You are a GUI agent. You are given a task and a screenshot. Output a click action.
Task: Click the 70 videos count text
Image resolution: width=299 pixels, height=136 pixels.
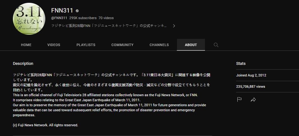[x=106, y=18]
